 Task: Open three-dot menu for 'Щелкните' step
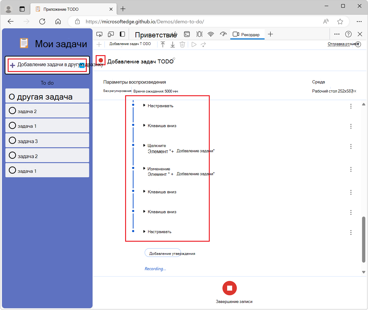tap(351, 146)
